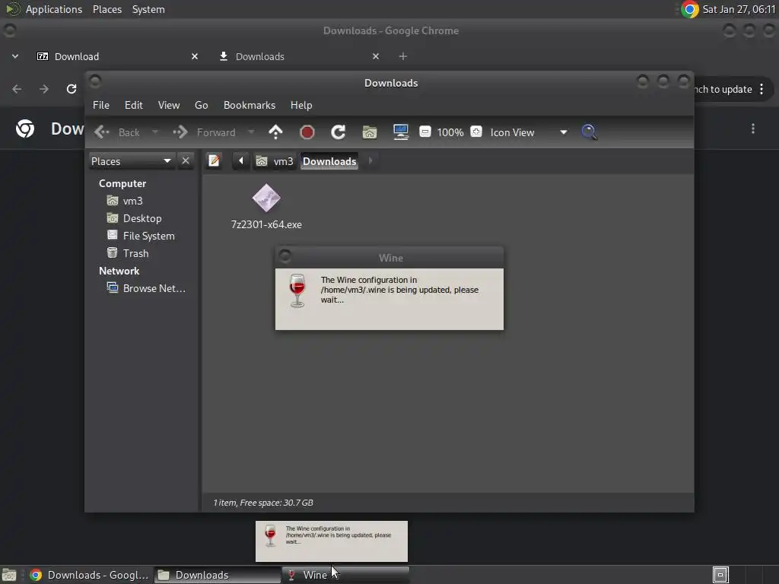The width and height of the screenshot is (779, 584).
Task: Open the Applications menu in top panel
Action: pyautogui.click(x=54, y=9)
